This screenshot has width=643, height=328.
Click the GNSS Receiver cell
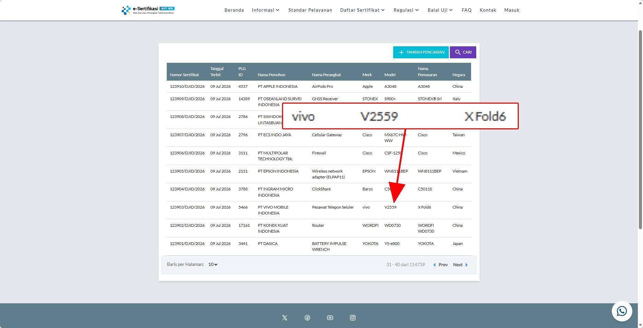[x=325, y=99]
